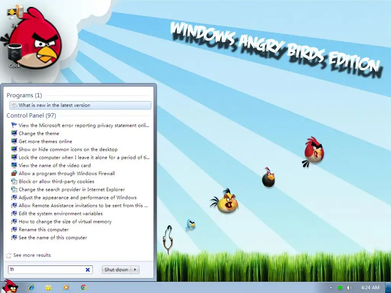Select 'Rename this computer' result

[x=80, y=229]
